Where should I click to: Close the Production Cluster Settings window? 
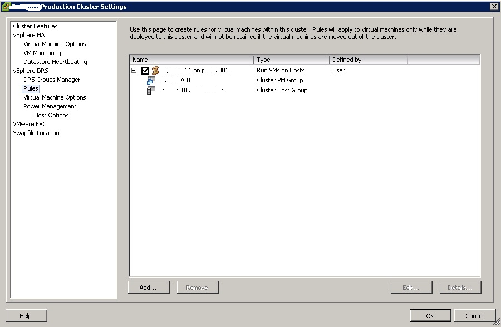[x=494, y=6]
